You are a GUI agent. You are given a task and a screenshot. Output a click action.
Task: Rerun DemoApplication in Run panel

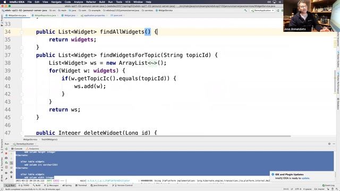click(6, 149)
